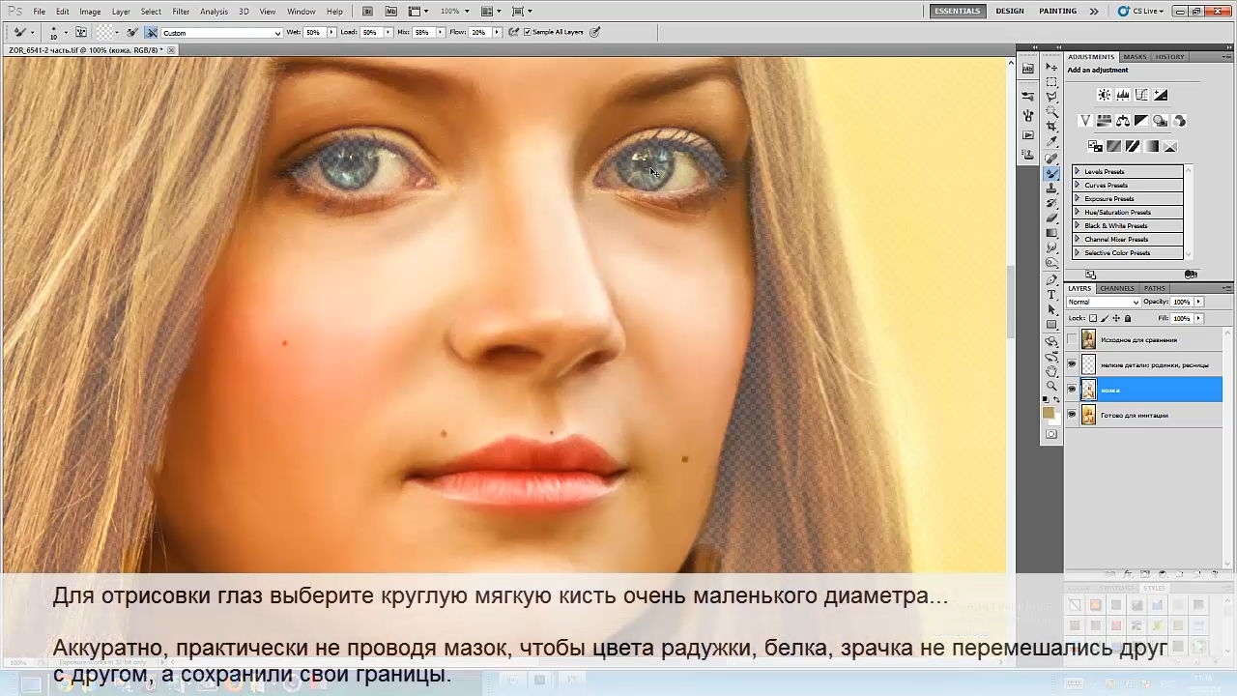Select the Lasso tool
This screenshot has width=1237, height=696.
(x=1051, y=98)
